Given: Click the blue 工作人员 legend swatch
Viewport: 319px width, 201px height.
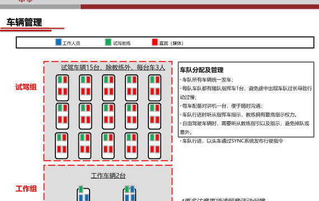Looking at the screenshot, I should pyautogui.click(x=58, y=42).
